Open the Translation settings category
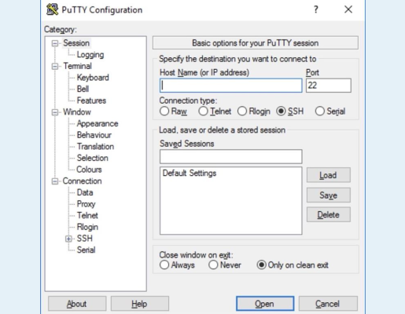 click(x=95, y=147)
